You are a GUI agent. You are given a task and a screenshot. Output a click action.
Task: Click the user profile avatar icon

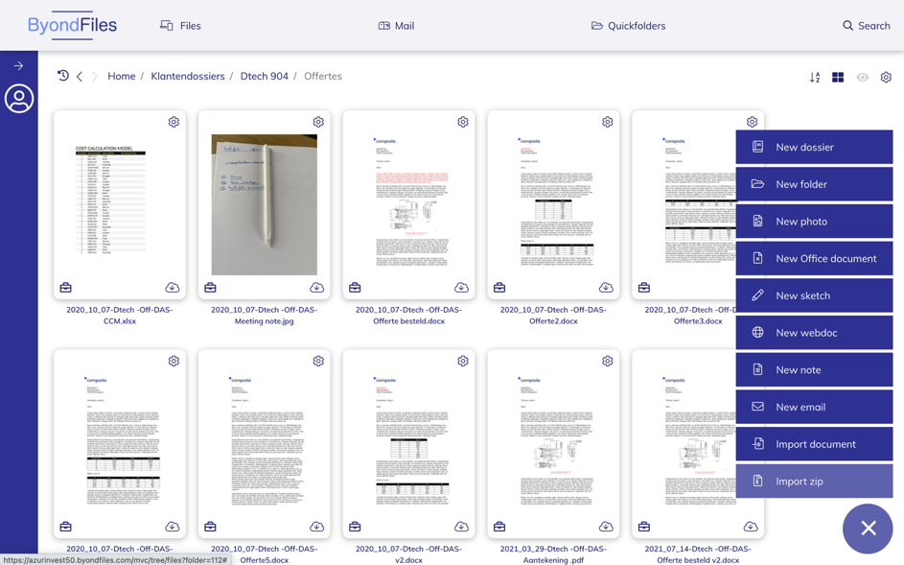pyautogui.click(x=19, y=99)
